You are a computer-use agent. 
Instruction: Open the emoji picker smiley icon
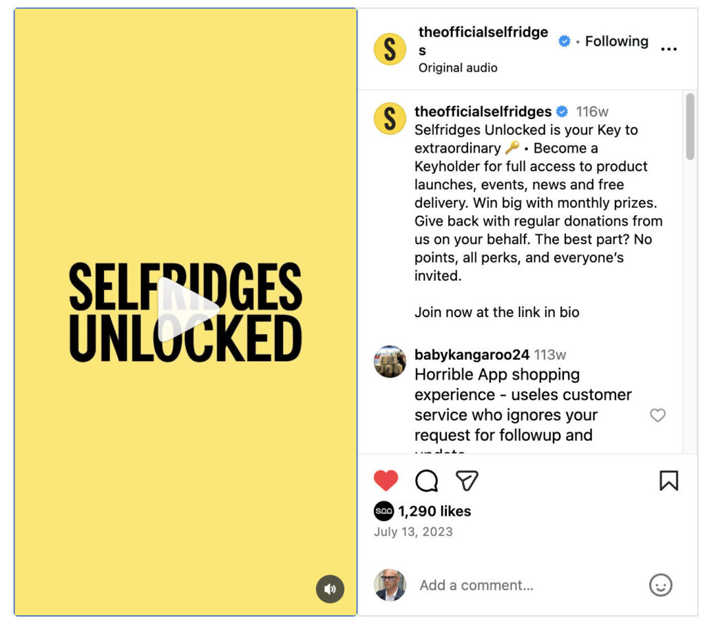click(660, 585)
